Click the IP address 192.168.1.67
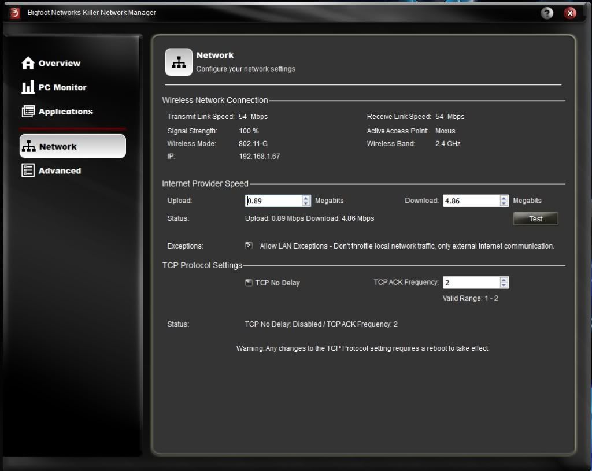This screenshot has height=471, width=592. 260,156
